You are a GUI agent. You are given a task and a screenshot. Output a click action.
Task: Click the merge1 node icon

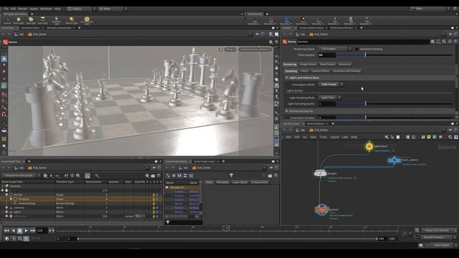click(321, 173)
